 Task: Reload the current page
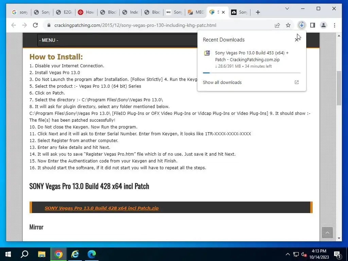point(35,25)
